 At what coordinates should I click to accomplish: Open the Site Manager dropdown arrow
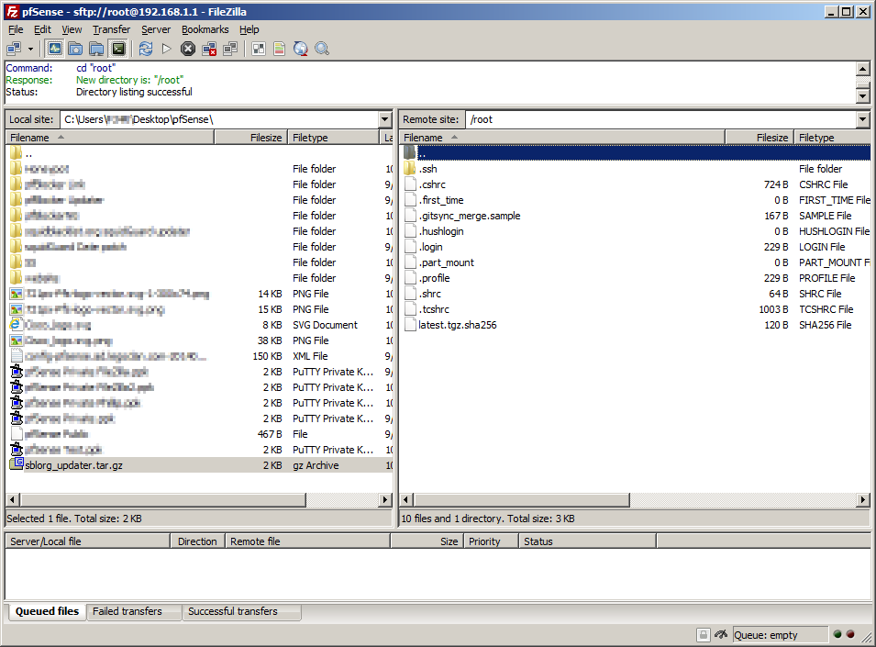click(x=30, y=50)
